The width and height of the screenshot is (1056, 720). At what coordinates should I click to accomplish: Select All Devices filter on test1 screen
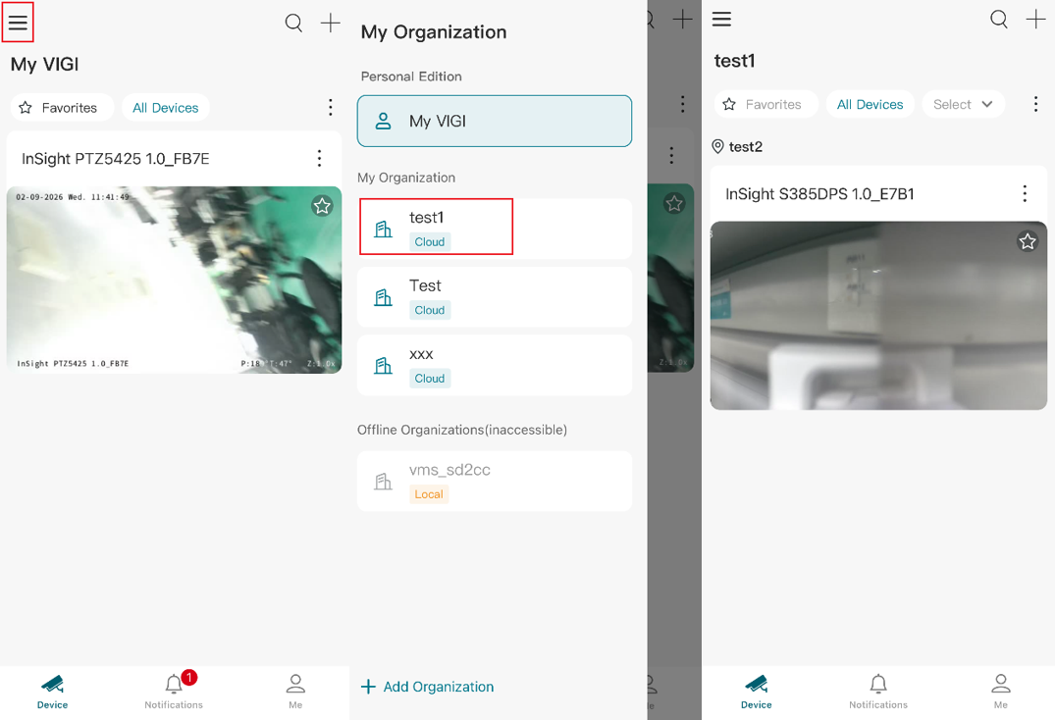click(x=870, y=104)
